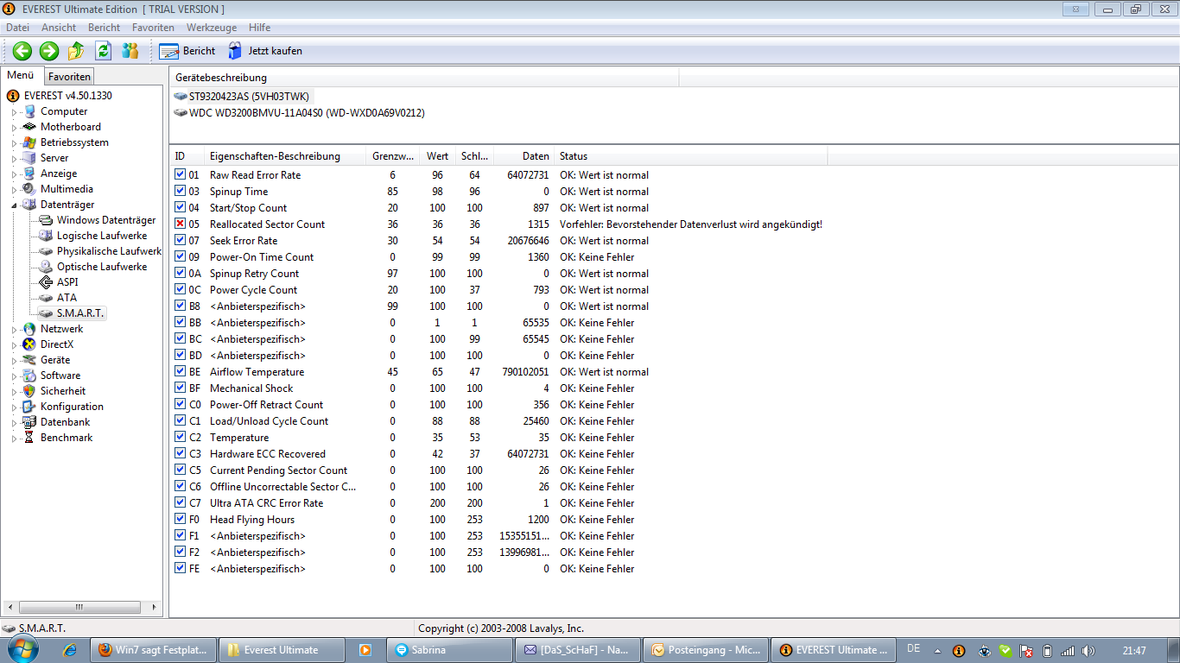Image resolution: width=1180 pixels, height=663 pixels.
Task: Expand the Geräte tree node
Action: (x=14, y=361)
